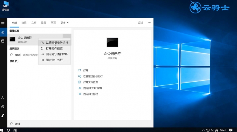Viewport: 237px width, 132px height.
Task: Open the Action Center notification icon
Action: [231, 130]
